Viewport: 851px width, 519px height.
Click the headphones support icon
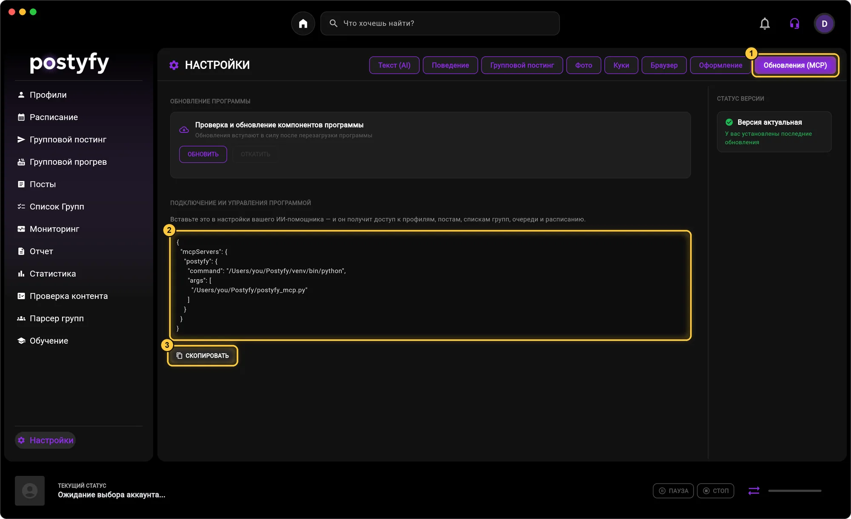[x=794, y=23]
